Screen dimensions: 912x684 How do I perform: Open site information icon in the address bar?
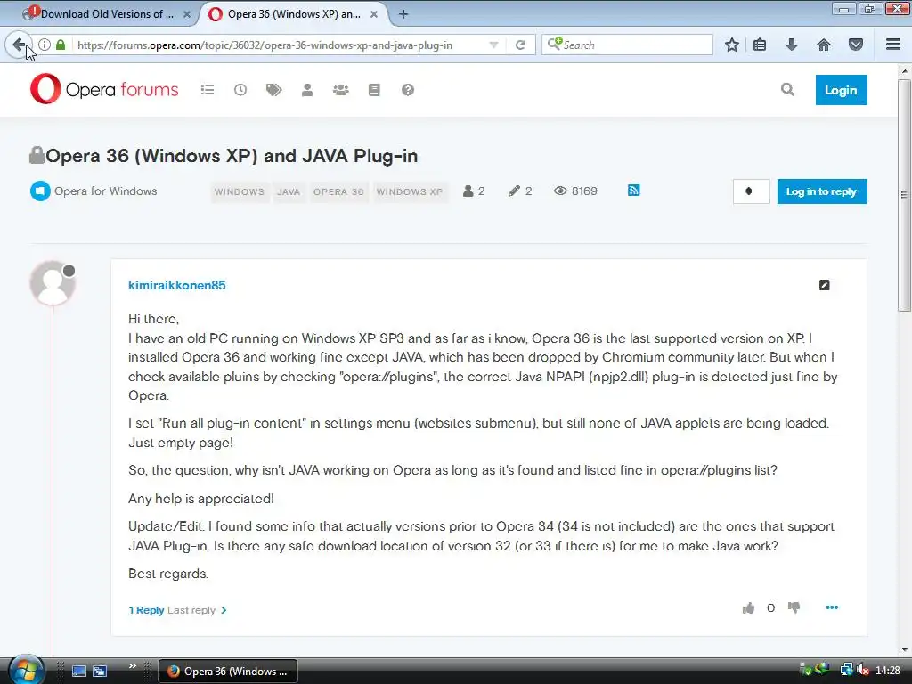point(45,45)
